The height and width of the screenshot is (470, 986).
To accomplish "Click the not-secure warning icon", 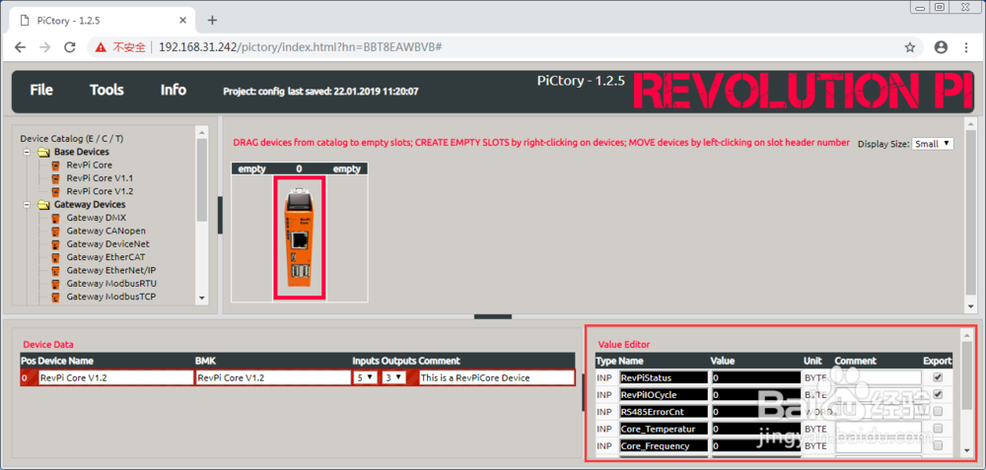I will pyautogui.click(x=101, y=47).
